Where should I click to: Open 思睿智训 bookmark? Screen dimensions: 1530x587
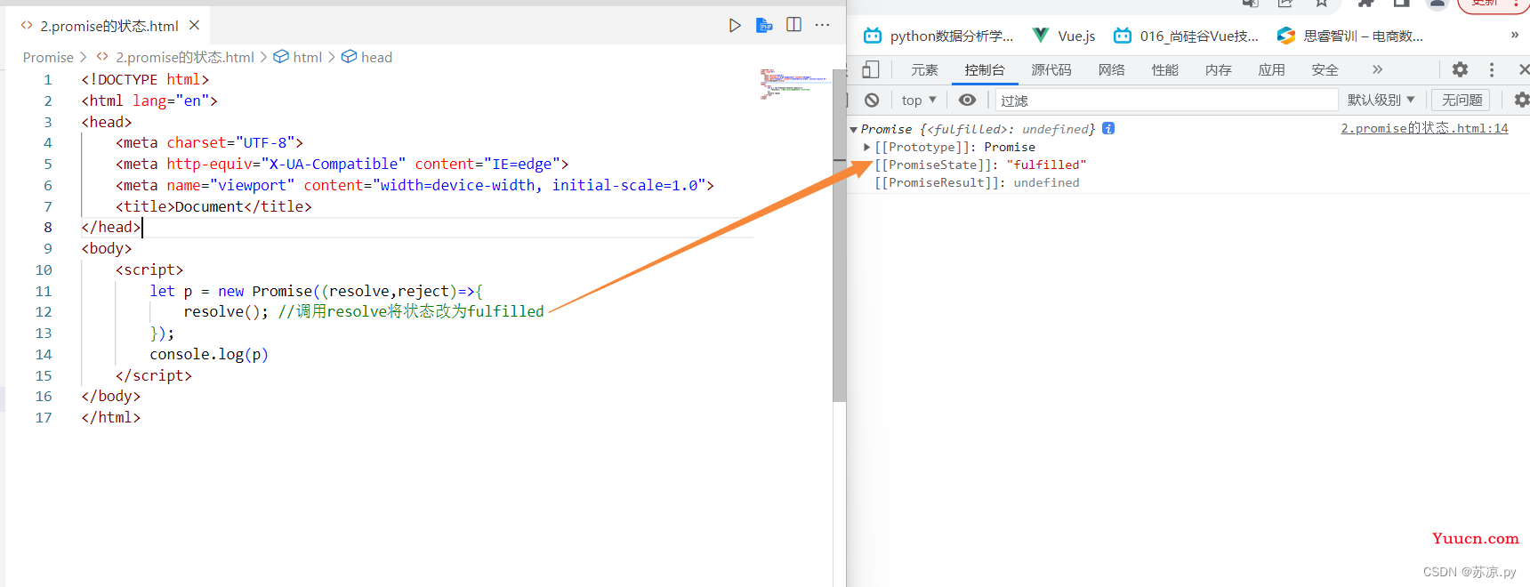tap(1350, 36)
